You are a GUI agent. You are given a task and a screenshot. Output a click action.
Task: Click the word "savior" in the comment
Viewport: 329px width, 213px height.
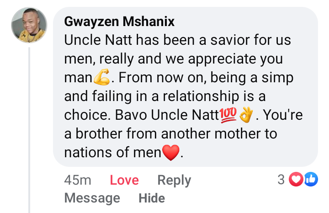click(x=218, y=40)
